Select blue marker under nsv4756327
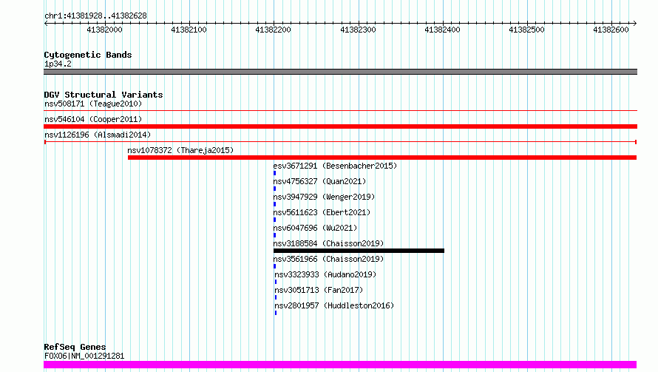The image size is (658, 372). point(274,189)
